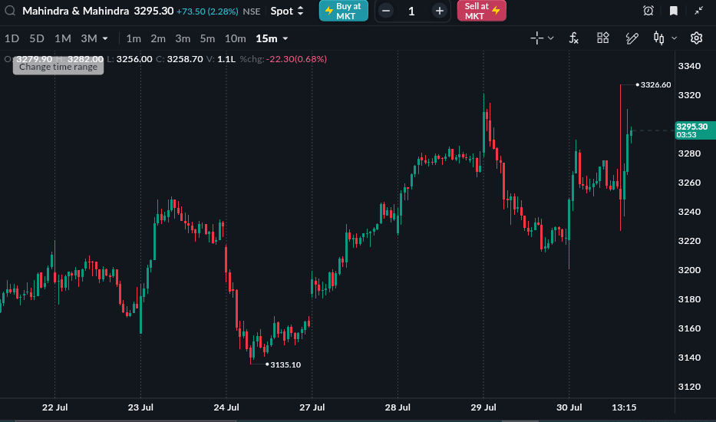The height and width of the screenshot is (422, 716).
Task: Select the 1M time range
Action: [63, 38]
